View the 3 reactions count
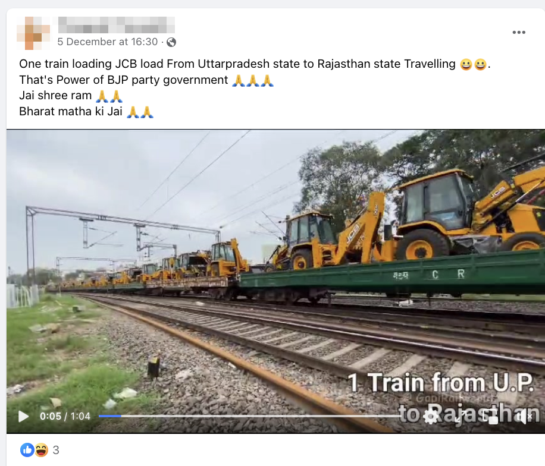Viewport: 545px width, 466px height. (55, 451)
